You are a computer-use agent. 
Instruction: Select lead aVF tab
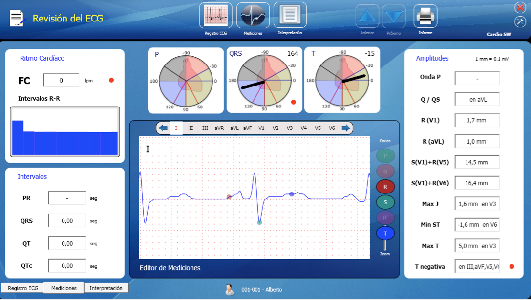[248, 128]
